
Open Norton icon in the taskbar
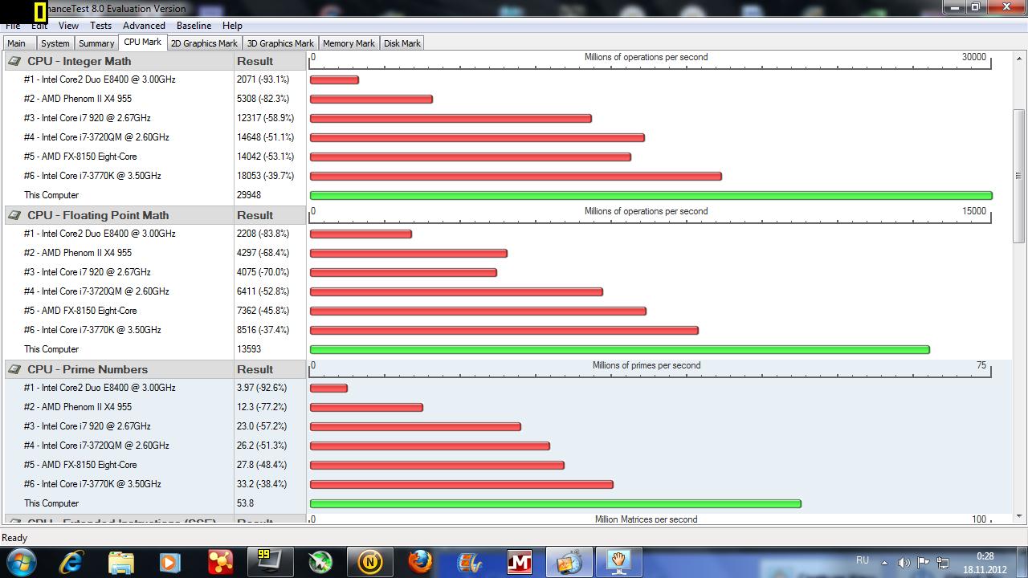pyautogui.click(x=370, y=562)
